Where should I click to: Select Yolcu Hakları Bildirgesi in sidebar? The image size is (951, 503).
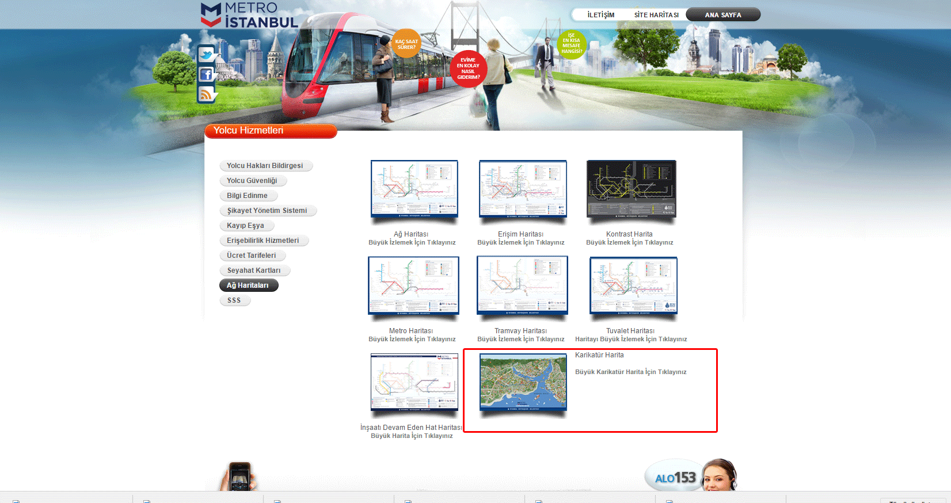coord(265,166)
